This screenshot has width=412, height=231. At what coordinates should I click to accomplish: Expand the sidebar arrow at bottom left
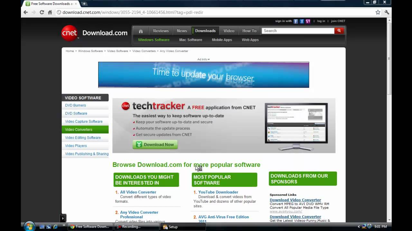(63, 218)
